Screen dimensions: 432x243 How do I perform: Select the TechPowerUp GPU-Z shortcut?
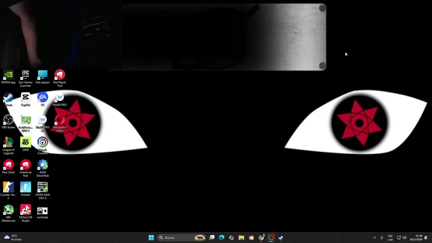coord(25,124)
